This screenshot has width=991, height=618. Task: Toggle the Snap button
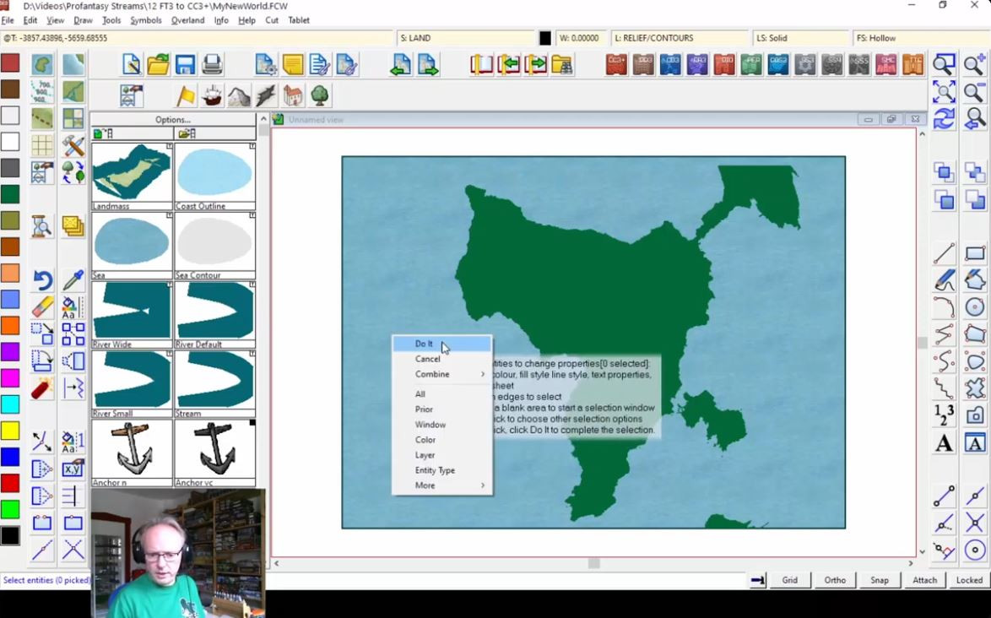[x=880, y=580]
